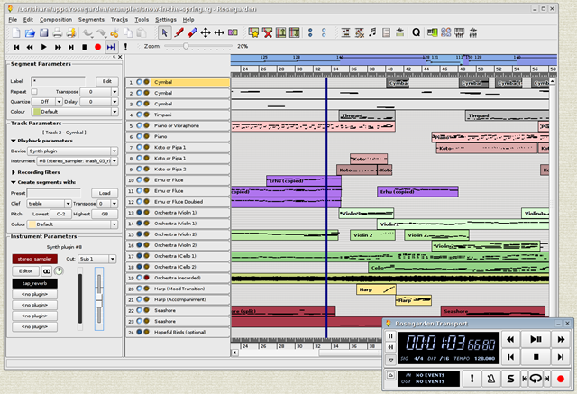Viewport: 577px width, 394px height.
Task: Open the Segments menu
Action: click(x=91, y=18)
